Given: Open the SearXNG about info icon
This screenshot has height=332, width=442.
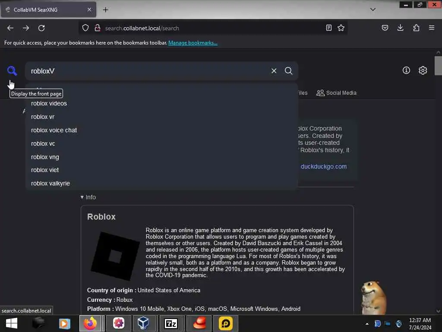Looking at the screenshot, I should click(x=406, y=70).
